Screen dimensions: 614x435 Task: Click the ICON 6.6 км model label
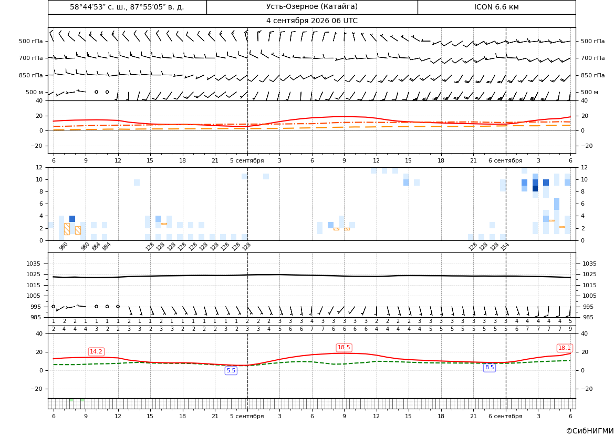click(496, 7)
